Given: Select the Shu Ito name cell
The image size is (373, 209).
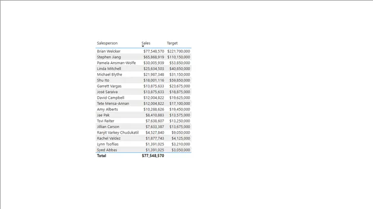Looking at the screenshot, I should click(103, 80).
